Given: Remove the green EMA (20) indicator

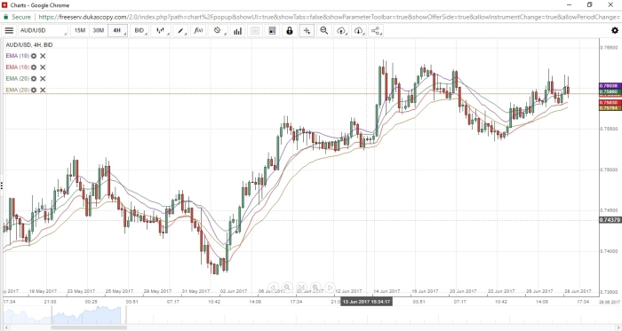Looking at the screenshot, I should [43, 79].
